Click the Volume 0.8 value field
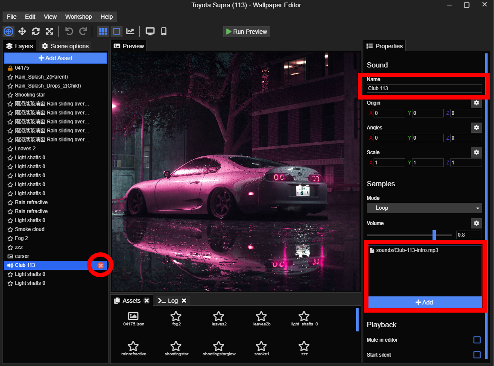 click(469, 235)
